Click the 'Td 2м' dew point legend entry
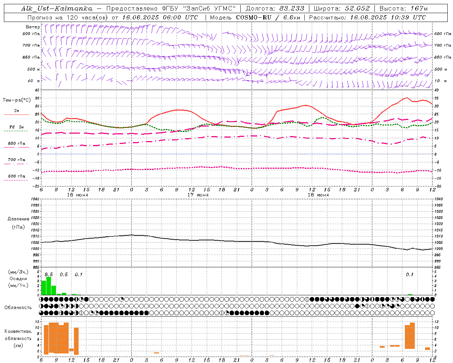This screenshot has width=453, height=363. (x=16, y=127)
